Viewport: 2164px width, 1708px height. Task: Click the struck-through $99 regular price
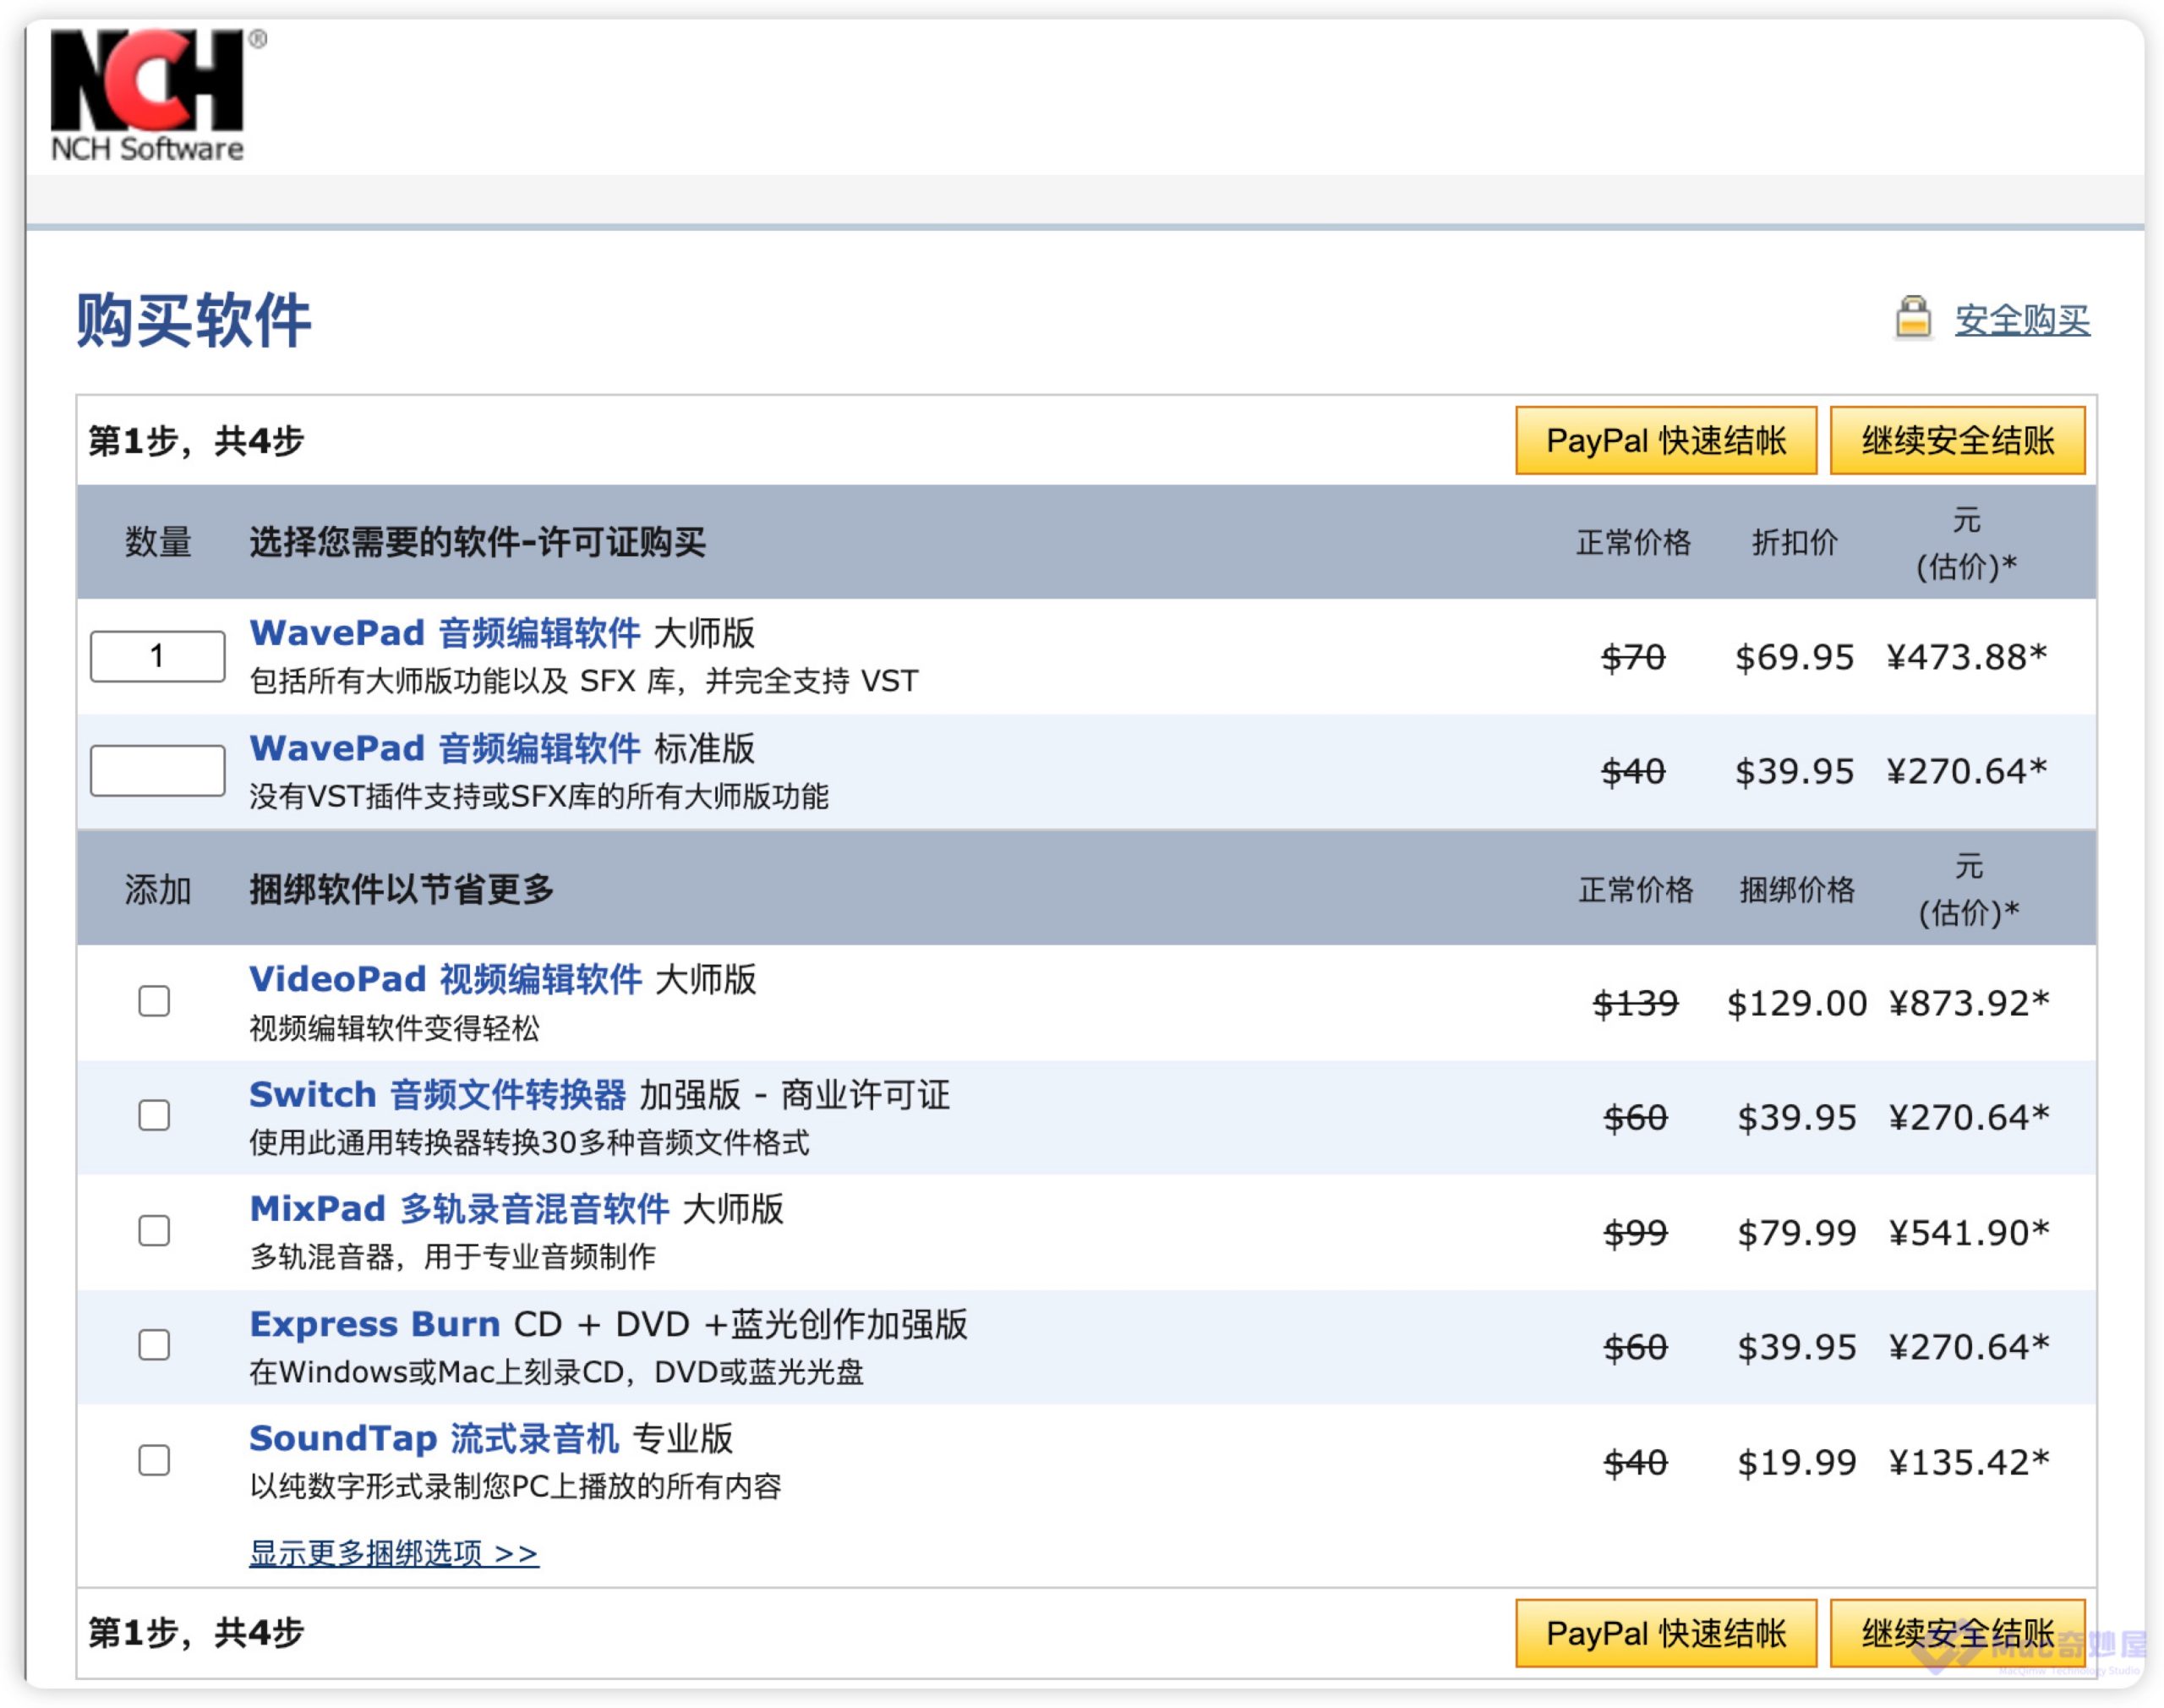(x=1635, y=1233)
